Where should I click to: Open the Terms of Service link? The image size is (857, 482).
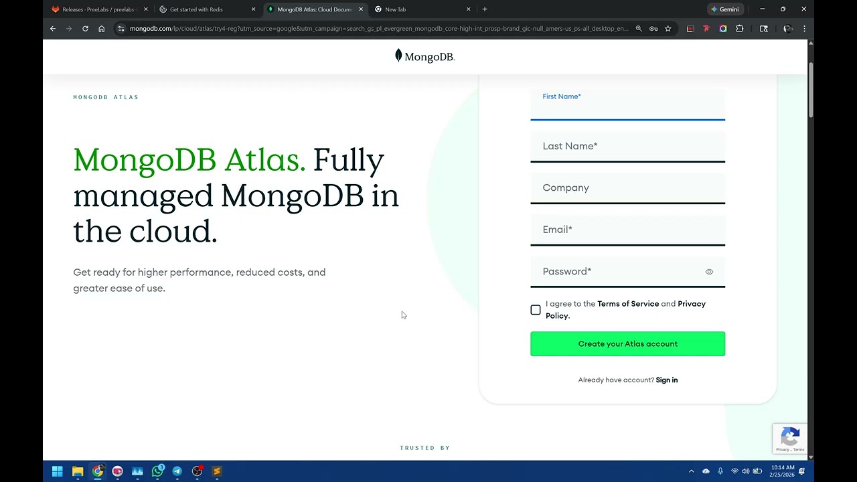(628, 304)
